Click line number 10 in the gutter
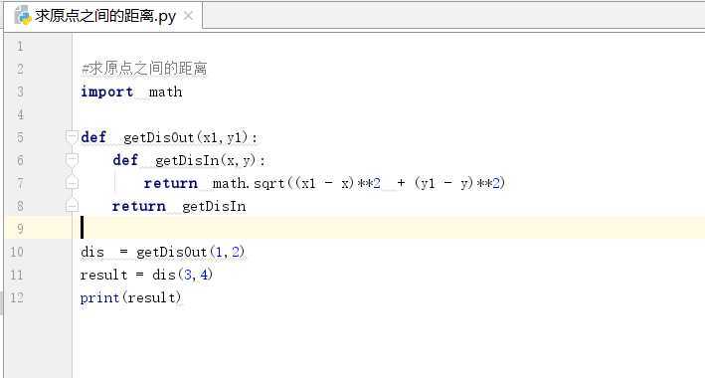This screenshot has width=705, height=378. [x=17, y=252]
